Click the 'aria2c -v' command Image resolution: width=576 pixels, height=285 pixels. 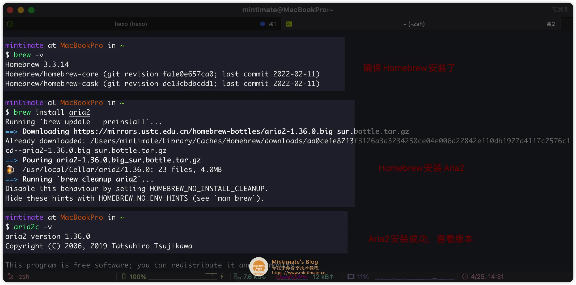tap(33, 227)
